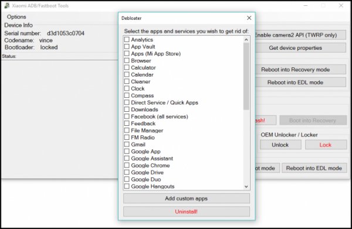Click the serial number d3d1053c0704

point(66,33)
